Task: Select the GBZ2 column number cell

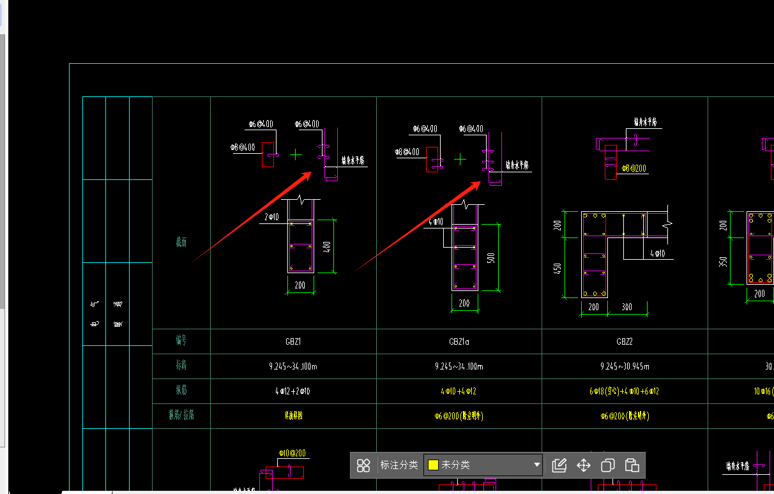Action: 625,341
